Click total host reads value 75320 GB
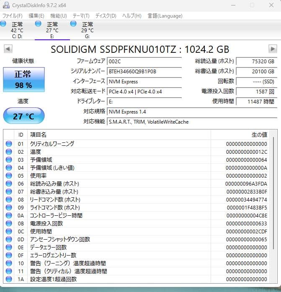Image resolution: width=281 pixels, height=292 pixels. pos(257,61)
